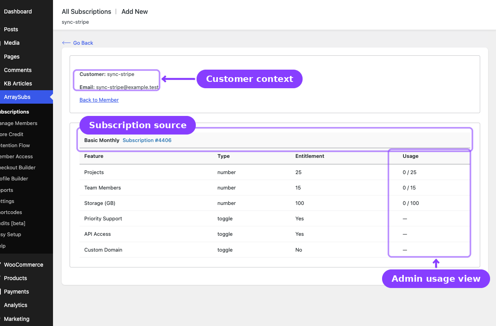This screenshot has width=496, height=326.
Task: Click the left arrow beside Go Back
Action: pyautogui.click(x=66, y=43)
